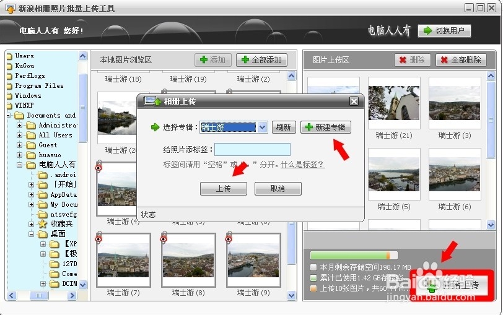Select upload thumbnail 瑞士游 (21)
This screenshot has width=503, height=315.
click(x=394, y=103)
